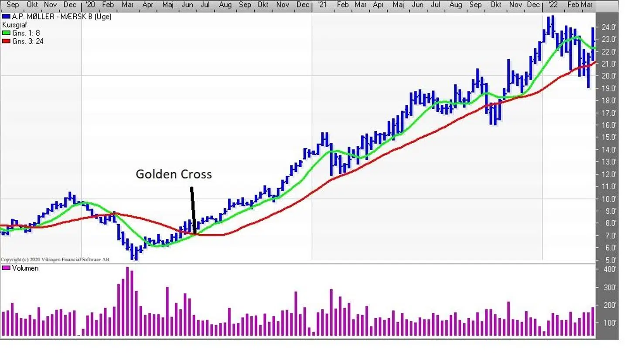This screenshot has height=353, width=628.
Task: Click the Gns. 3: 24 legend text
Action: coord(28,41)
